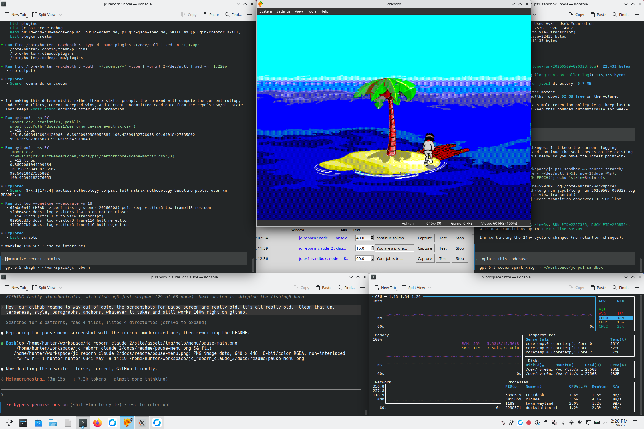644x429 pixels.
Task: Click Test in the jc_reborn_claude_2 row
Action: 443,248
